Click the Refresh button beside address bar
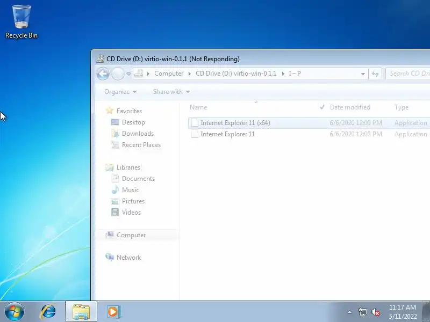430x322 pixels. tap(375, 74)
